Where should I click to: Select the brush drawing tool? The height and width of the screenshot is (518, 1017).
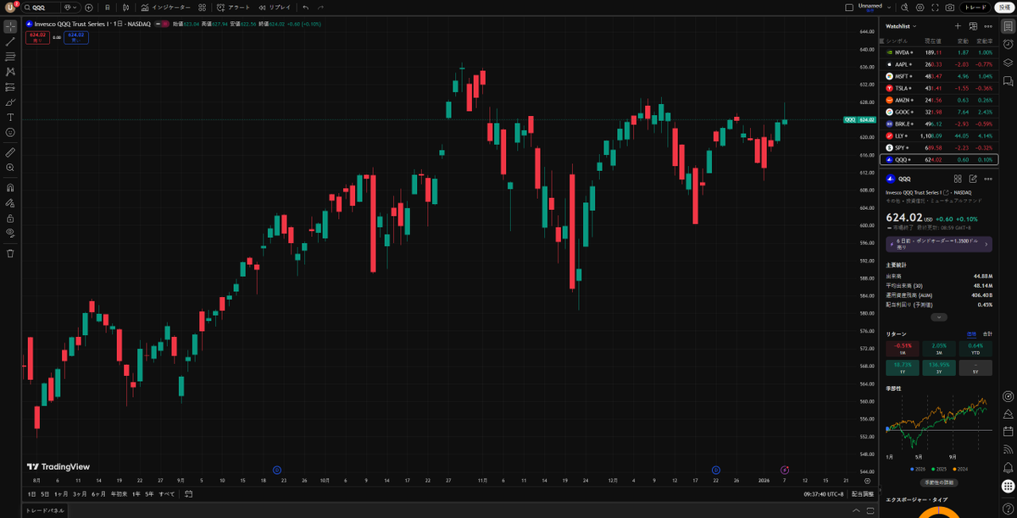click(10, 102)
